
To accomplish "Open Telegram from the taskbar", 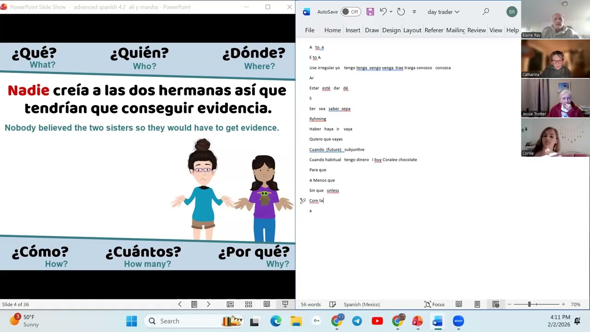I will (x=357, y=321).
